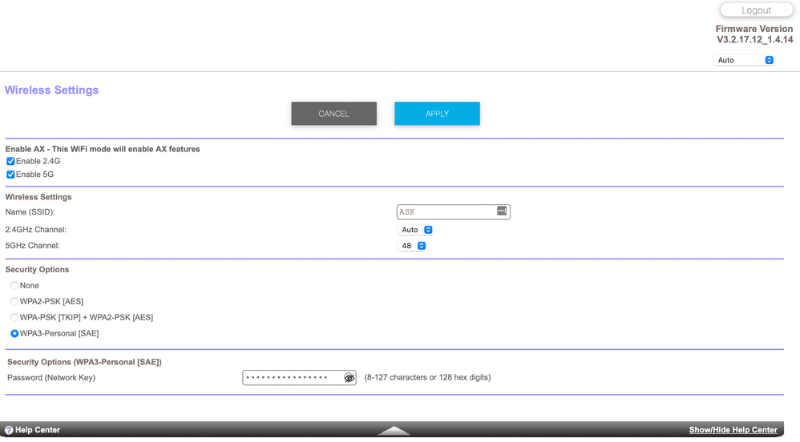Click the Name (SSID) input field
Image resolution: width=800 pixels, height=442 pixels.
[453, 211]
